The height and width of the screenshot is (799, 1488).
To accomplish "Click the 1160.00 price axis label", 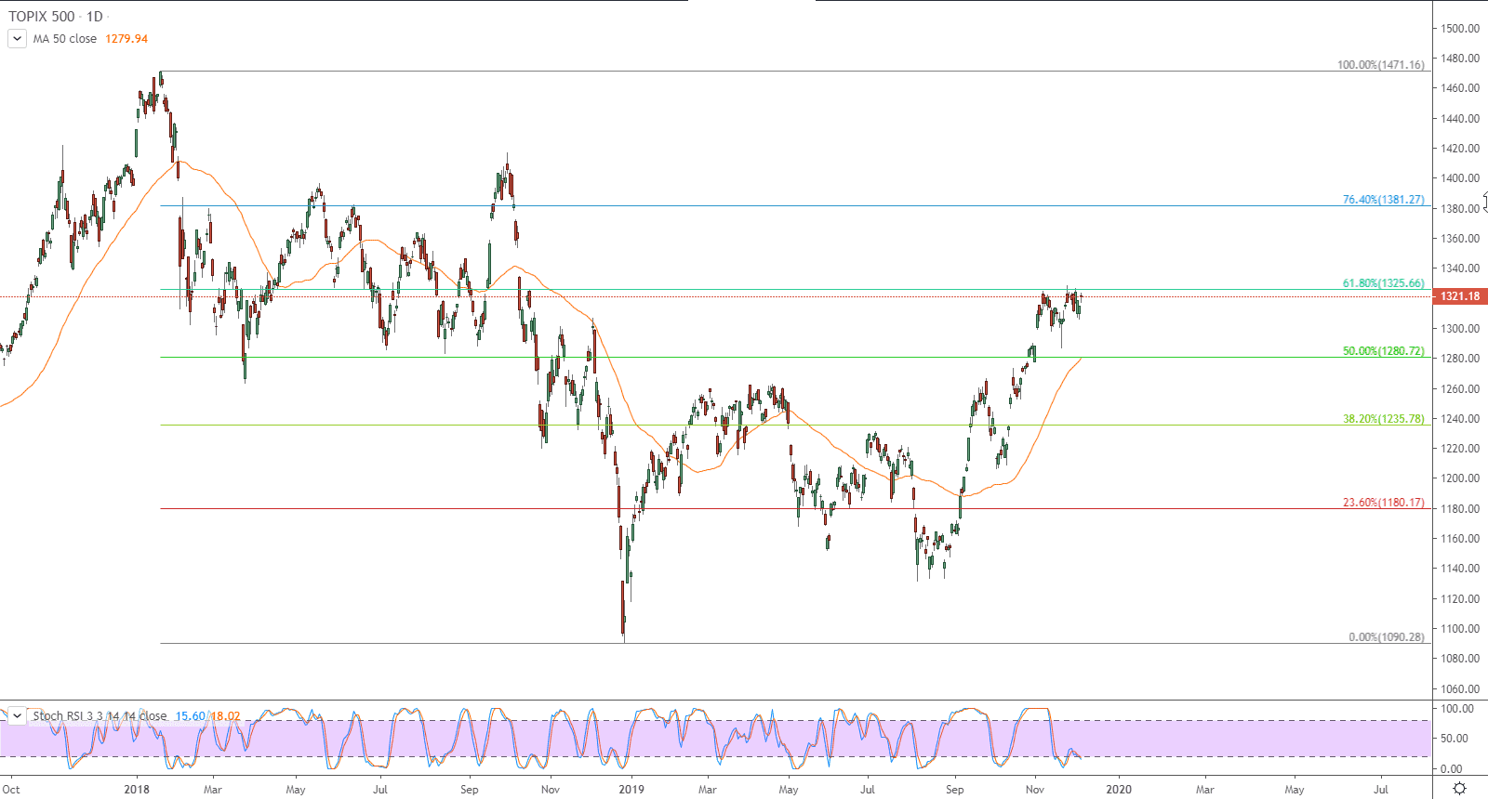I will [1460, 539].
